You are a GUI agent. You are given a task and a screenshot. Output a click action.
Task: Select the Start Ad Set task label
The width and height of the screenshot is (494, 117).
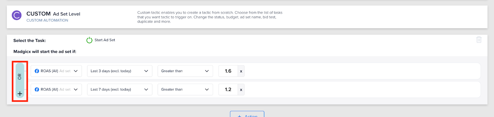105,40
